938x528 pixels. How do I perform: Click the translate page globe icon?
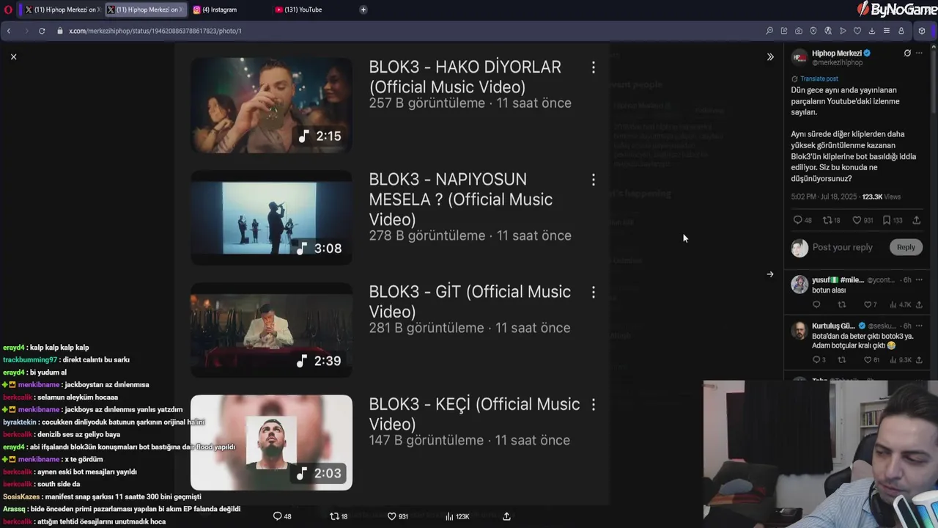pos(828,31)
